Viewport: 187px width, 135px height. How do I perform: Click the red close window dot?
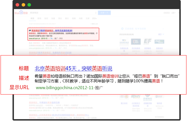click(x=17, y=5)
